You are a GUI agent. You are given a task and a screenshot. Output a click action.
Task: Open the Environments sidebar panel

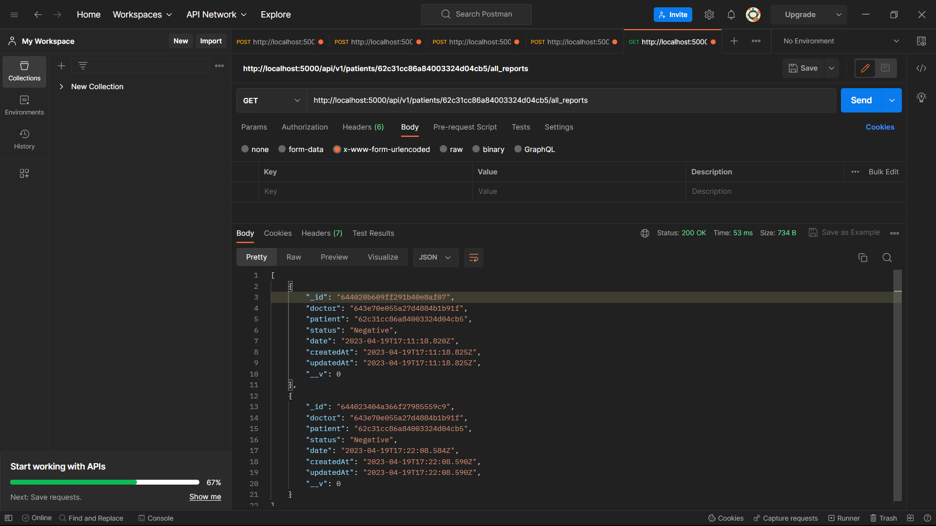24,105
